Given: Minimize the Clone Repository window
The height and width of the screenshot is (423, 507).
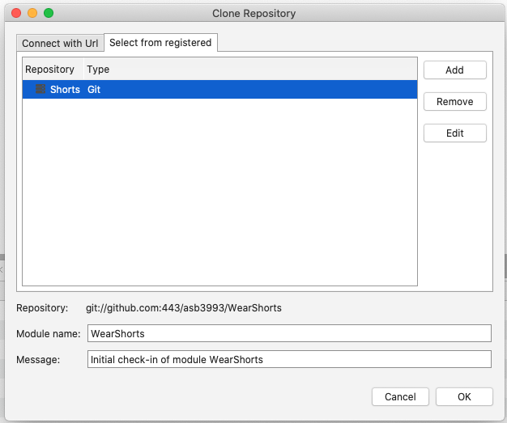Looking at the screenshot, I should [32, 13].
